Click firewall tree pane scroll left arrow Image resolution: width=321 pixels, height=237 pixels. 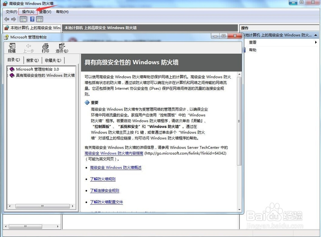pyautogui.click(x=6, y=226)
